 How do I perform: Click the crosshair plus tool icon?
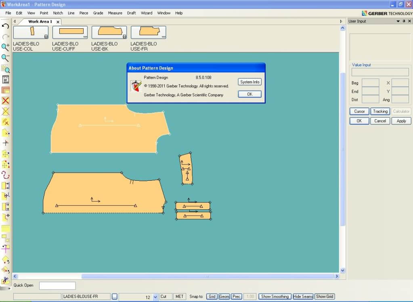click(x=6, y=143)
